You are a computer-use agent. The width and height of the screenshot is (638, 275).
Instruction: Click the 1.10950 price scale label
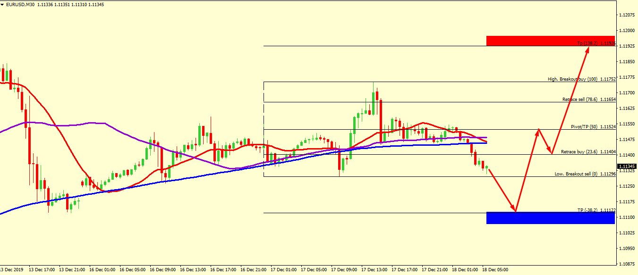pyautogui.click(x=628, y=248)
